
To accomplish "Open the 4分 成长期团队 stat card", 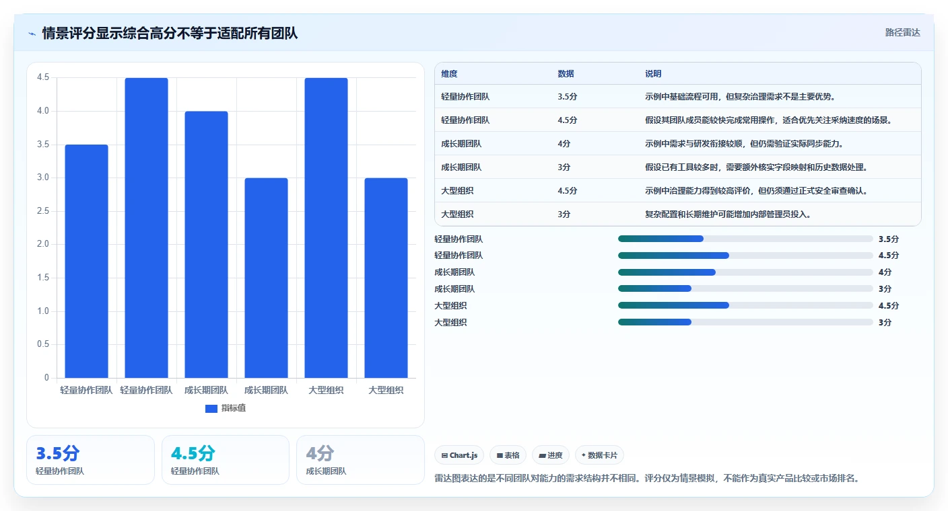I will [360, 460].
